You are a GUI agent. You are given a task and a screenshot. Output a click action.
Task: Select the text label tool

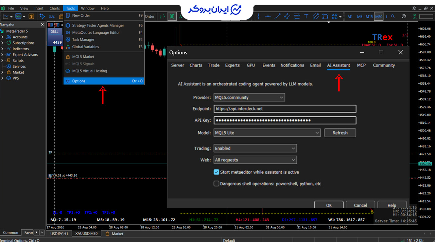[306, 16]
